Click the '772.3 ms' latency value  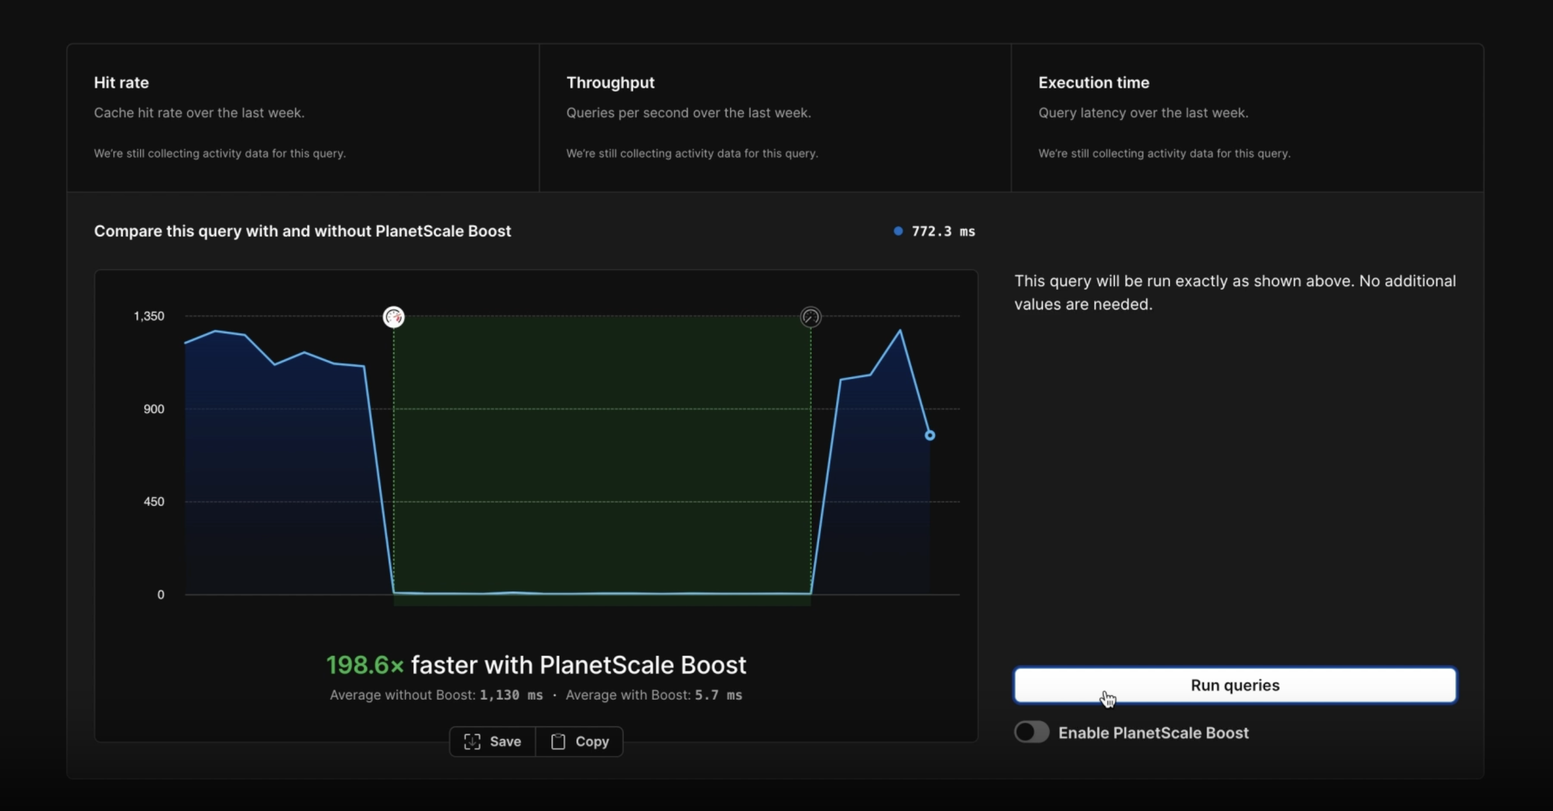943,231
